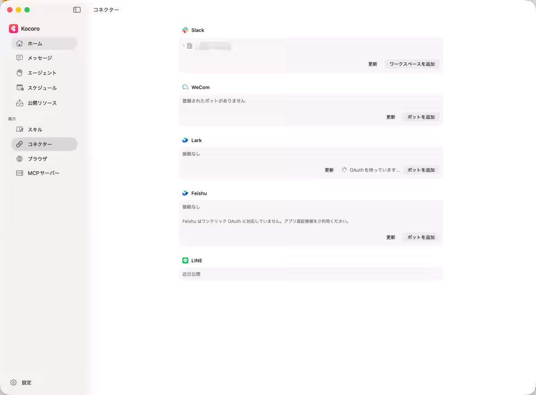Expand the Slack workspace row chevron

(184, 46)
